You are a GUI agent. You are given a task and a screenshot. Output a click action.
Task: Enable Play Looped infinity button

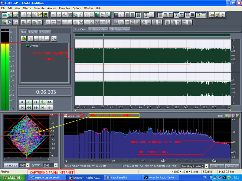pyautogui.click(x=50, y=102)
